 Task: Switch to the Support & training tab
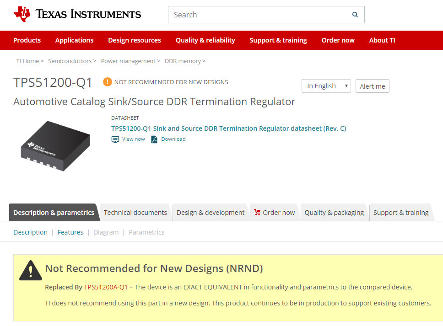[x=401, y=213]
